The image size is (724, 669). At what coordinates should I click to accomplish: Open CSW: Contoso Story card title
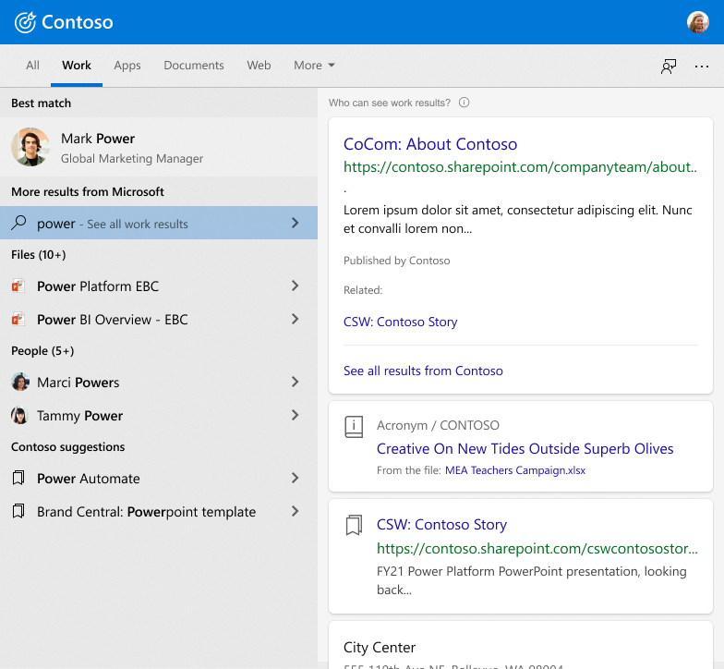pos(441,525)
